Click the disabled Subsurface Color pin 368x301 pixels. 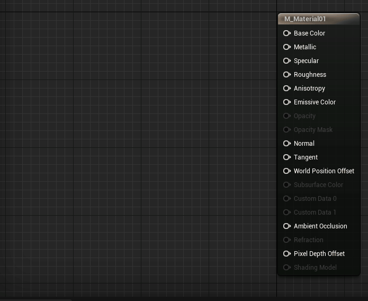[x=287, y=185]
